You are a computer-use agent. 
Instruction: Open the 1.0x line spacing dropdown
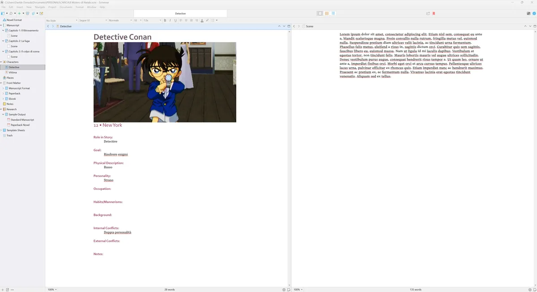[152, 21]
